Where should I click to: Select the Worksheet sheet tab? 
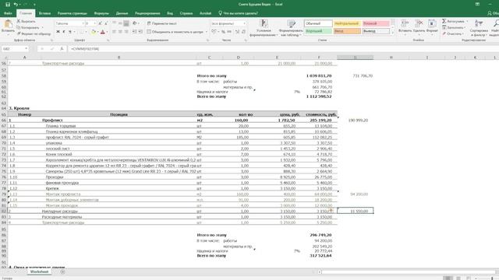pyautogui.click(x=40, y=271)
